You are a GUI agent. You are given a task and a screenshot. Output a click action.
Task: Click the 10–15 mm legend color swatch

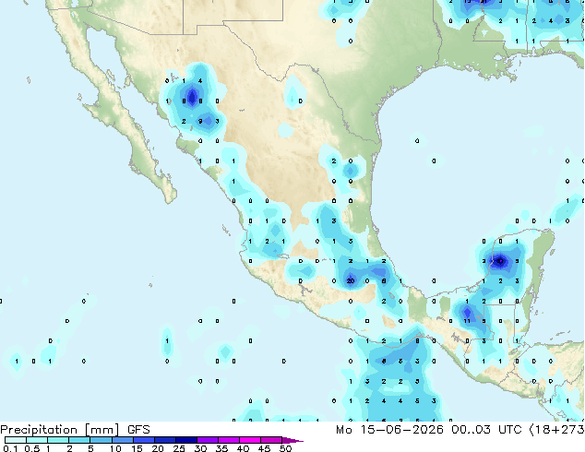pos(122,440)
